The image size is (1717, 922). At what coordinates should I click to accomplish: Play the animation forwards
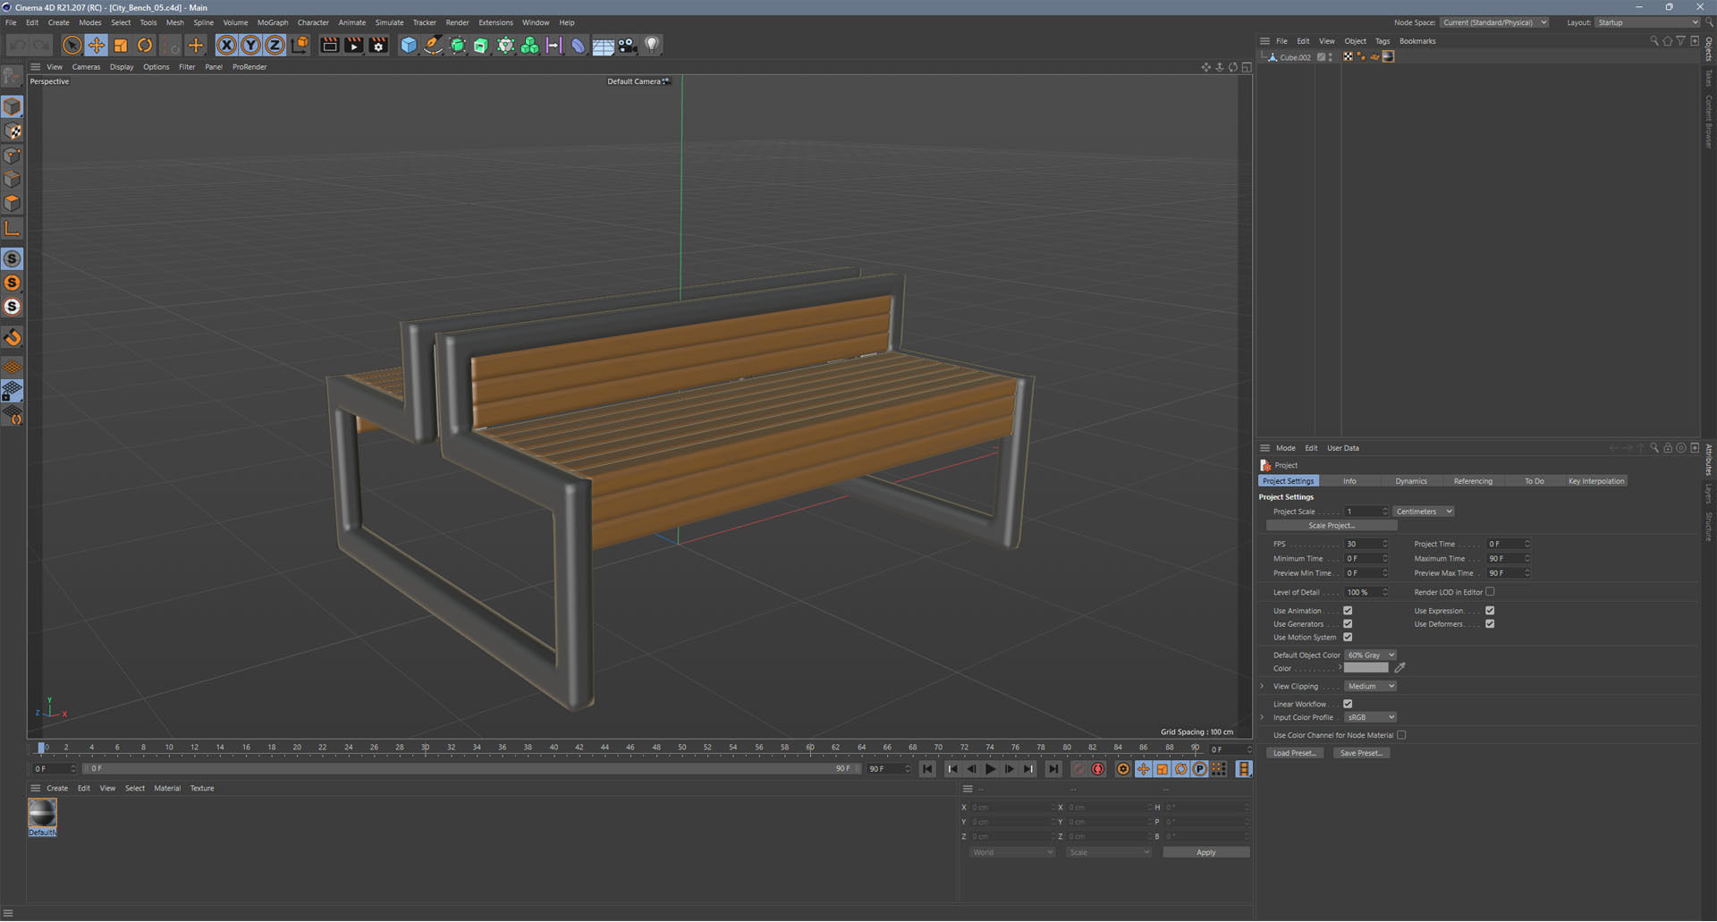pos(990,769)
